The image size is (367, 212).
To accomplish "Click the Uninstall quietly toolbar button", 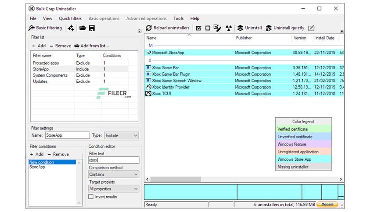I will (285, 28).
